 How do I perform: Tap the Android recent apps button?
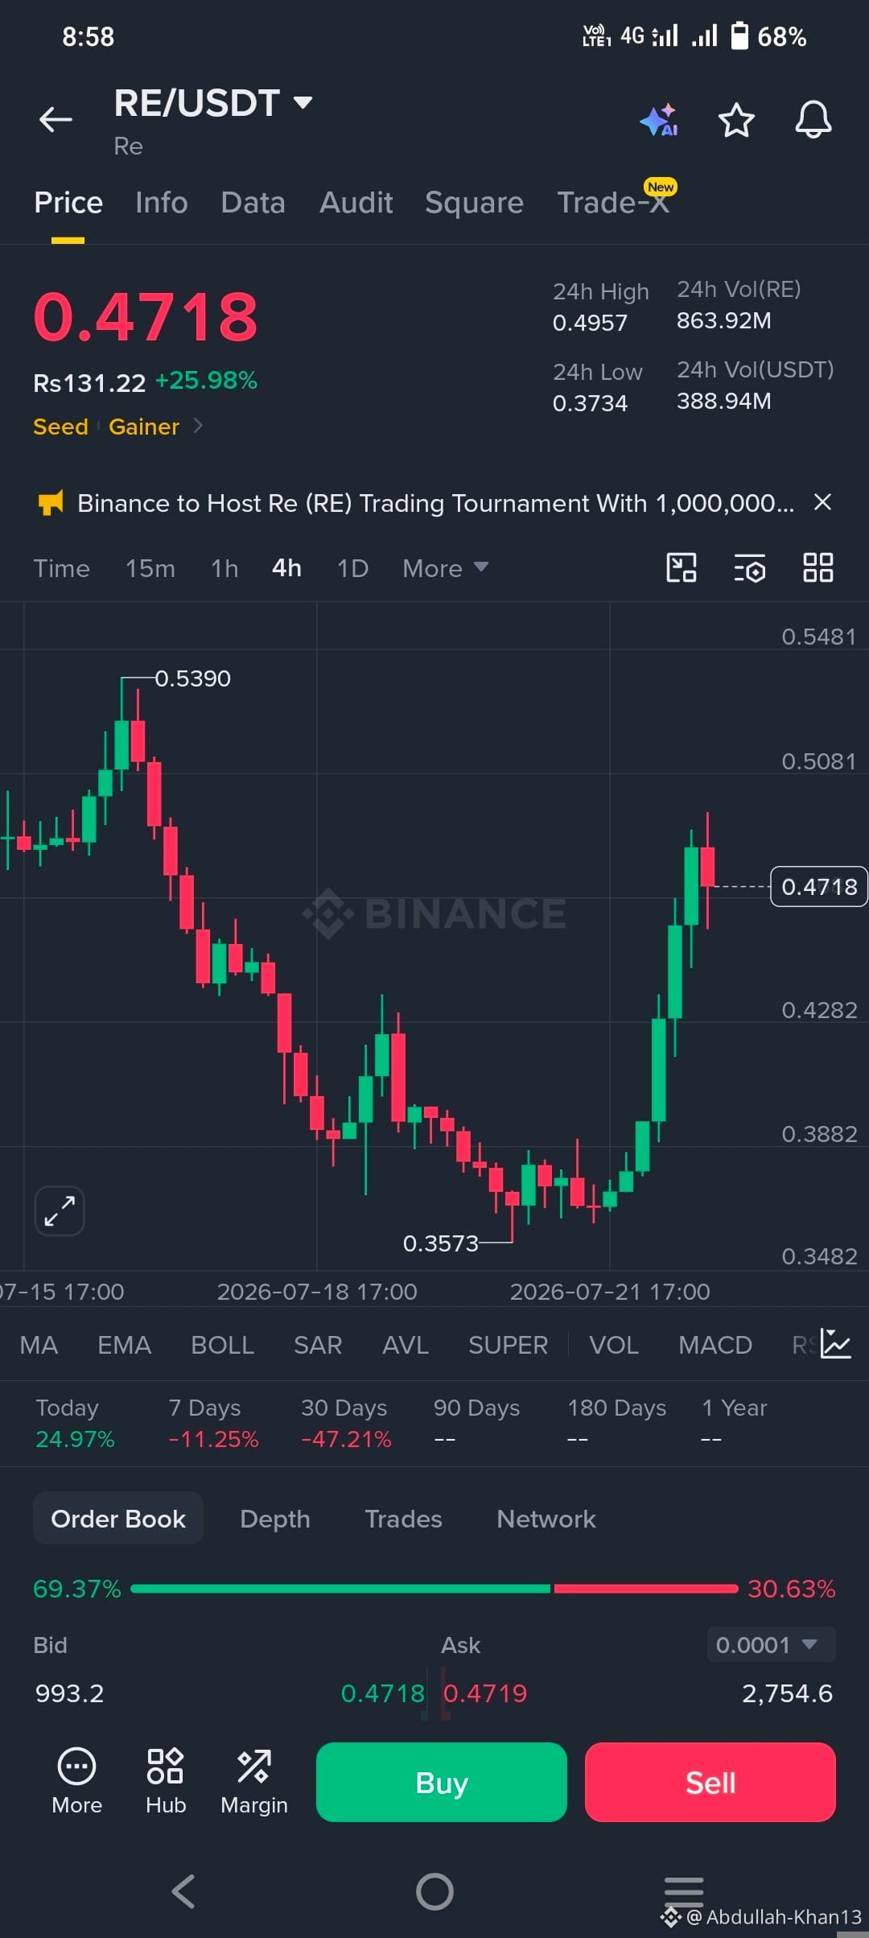click(x=684, y=1891)
